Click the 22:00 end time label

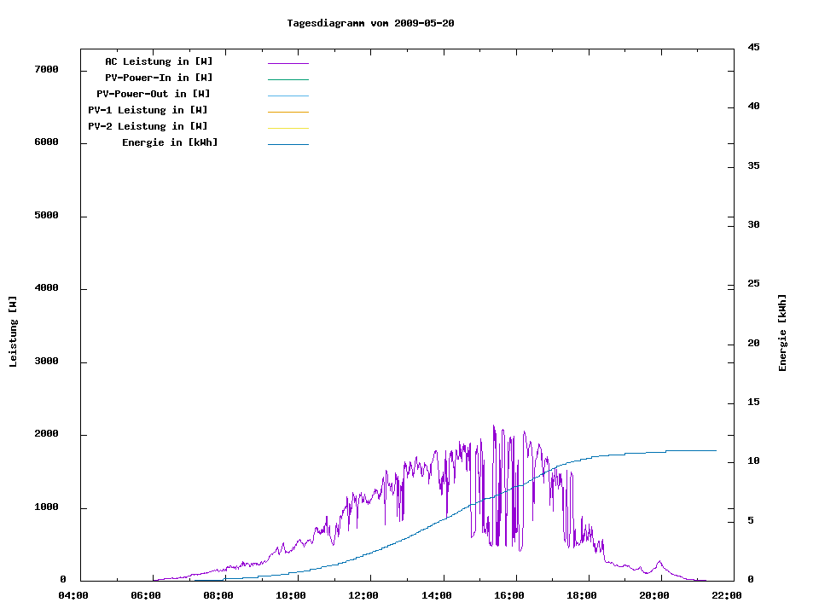point(728,596)
